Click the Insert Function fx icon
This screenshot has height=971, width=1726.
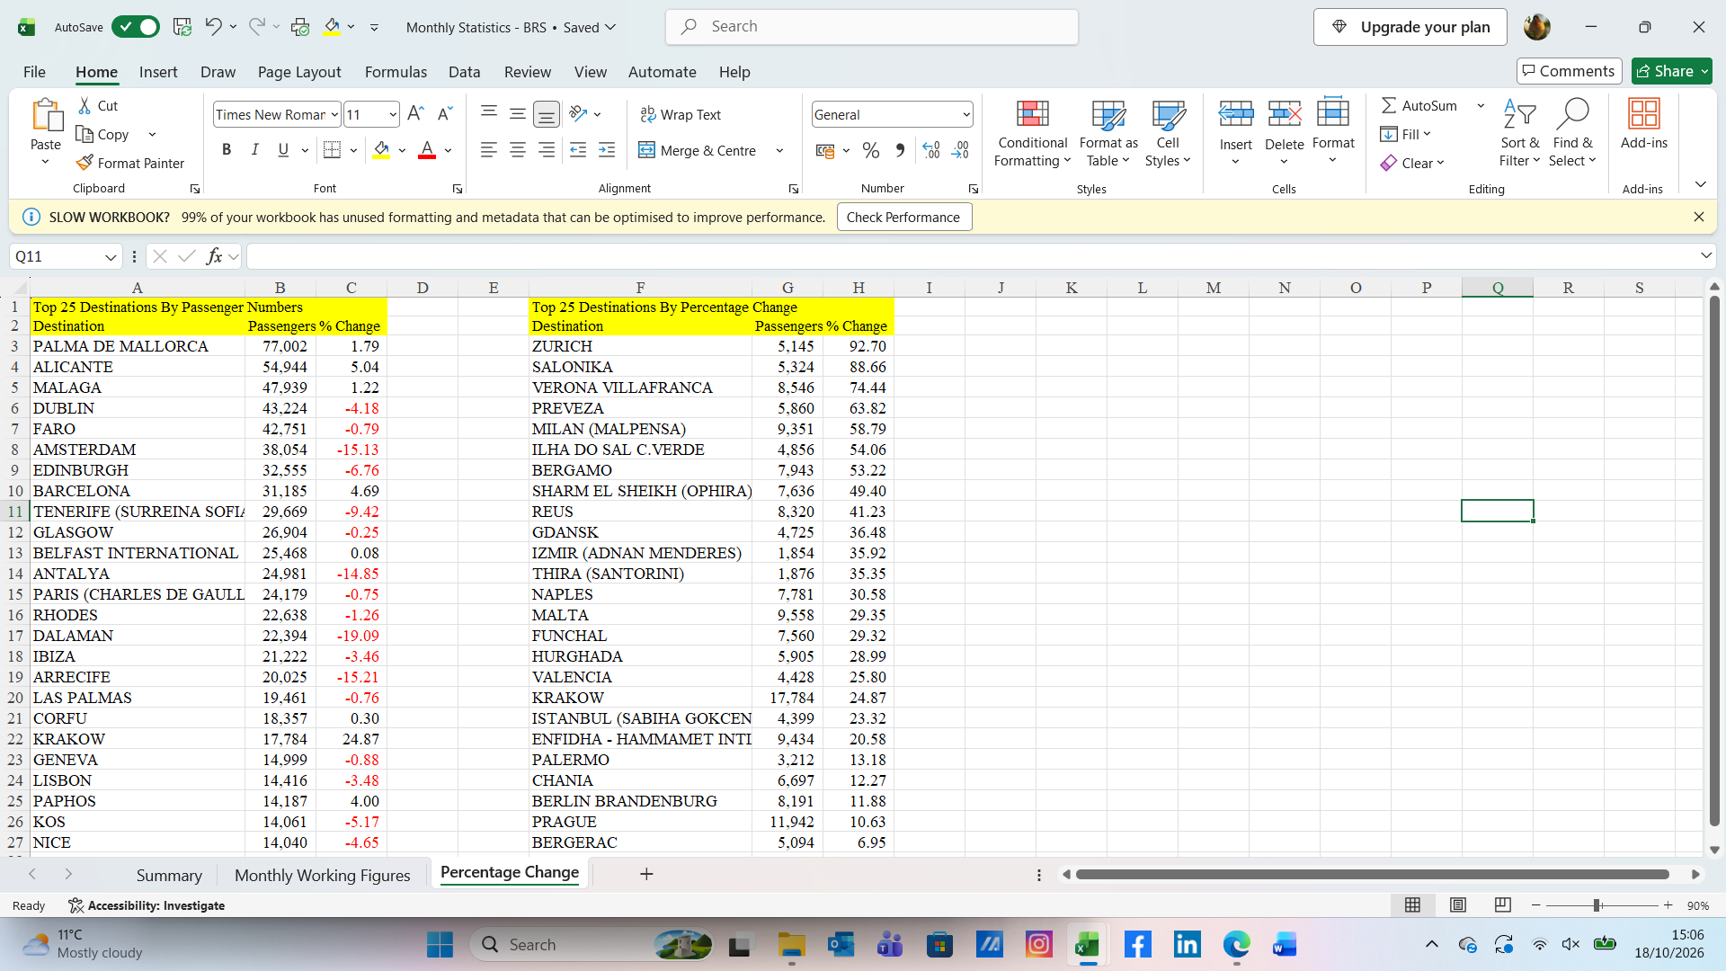point(214,256)
